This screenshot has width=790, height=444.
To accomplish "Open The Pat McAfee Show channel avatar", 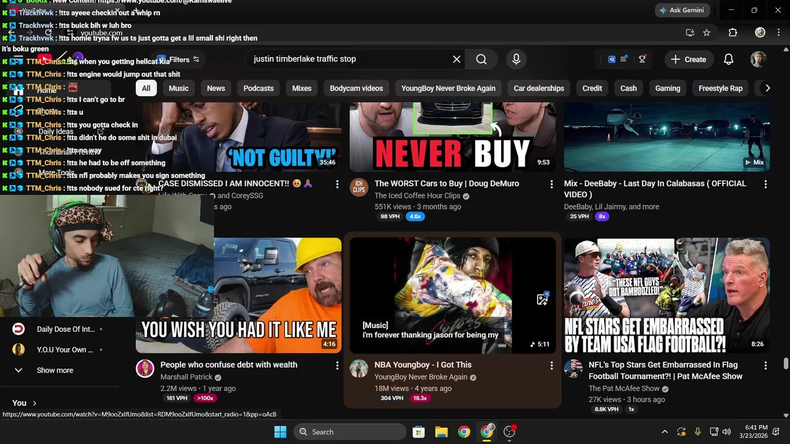I will [573, 369].
